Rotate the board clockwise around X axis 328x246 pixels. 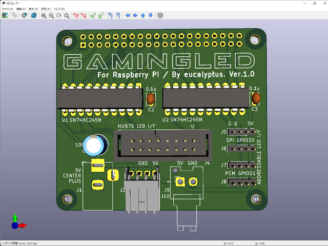pos(76,15)
